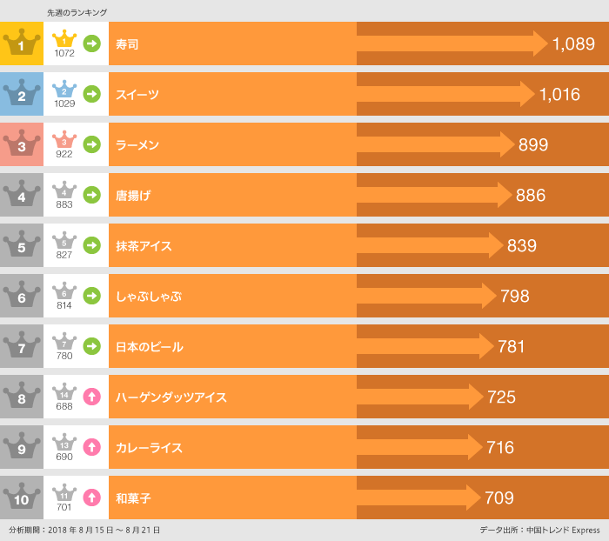
Task: Click the 日本のビール label
Action: point(149,347)
